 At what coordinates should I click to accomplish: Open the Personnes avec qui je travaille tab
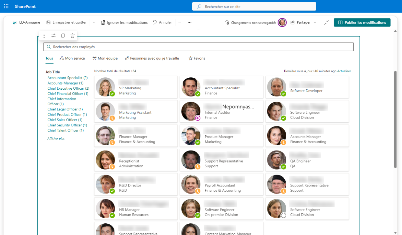tap(152, 59)
